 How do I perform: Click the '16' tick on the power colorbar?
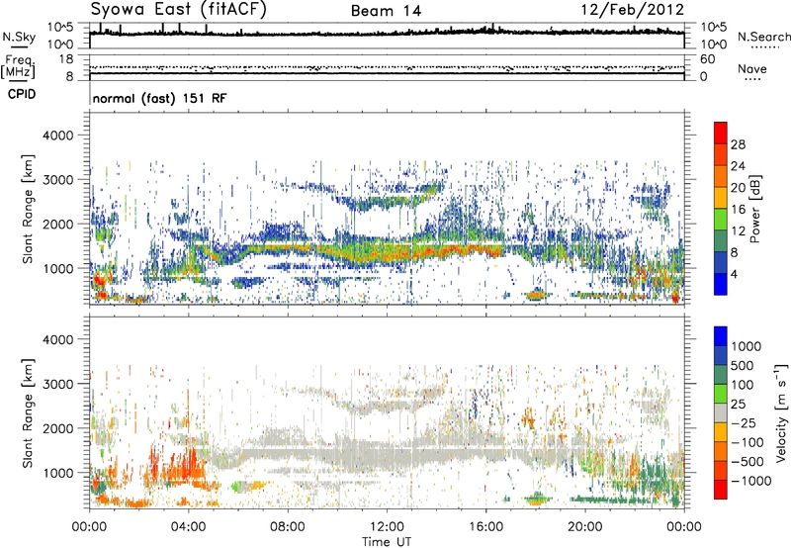[x=738, y=210]
